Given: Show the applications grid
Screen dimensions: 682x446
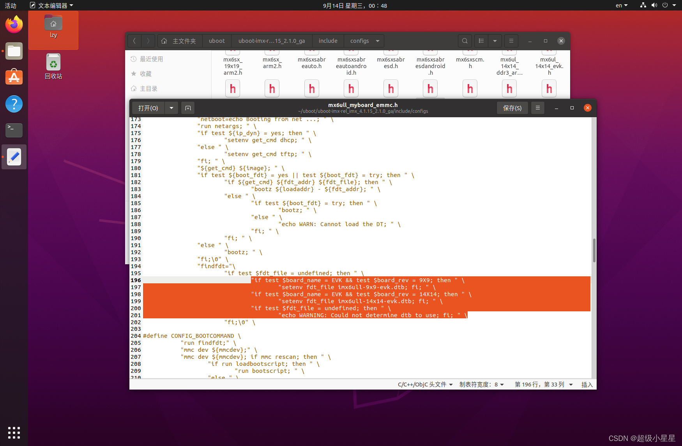Looking at the screenshot, I should point(14,432).
